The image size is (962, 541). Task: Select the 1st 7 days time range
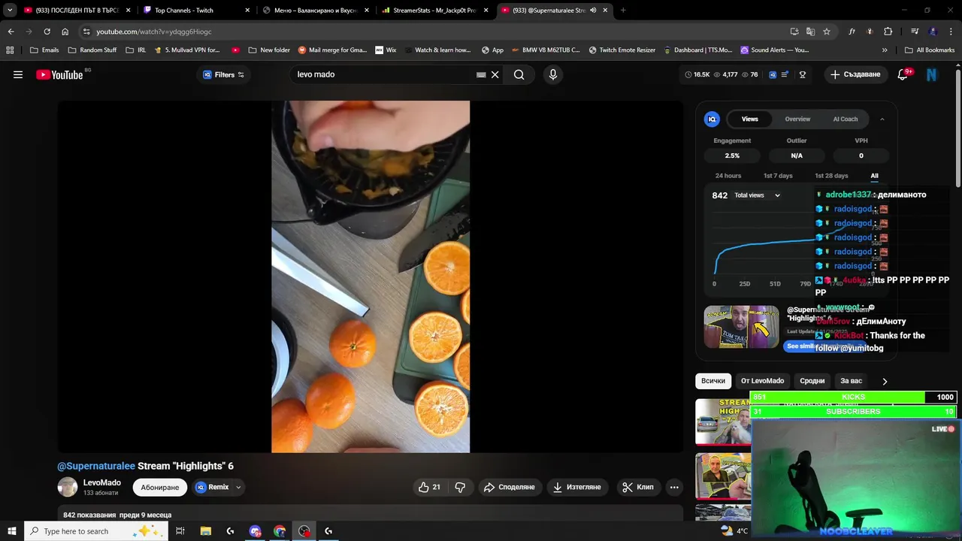coord(778,176)
